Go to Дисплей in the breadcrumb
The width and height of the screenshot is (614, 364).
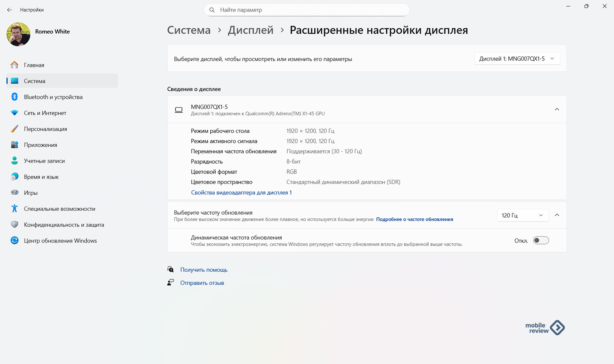point(251,30)
